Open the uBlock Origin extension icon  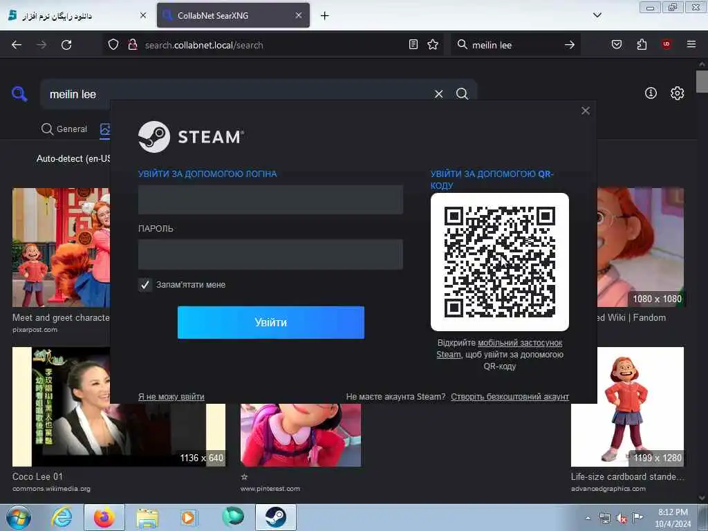[x=667, y=45]
